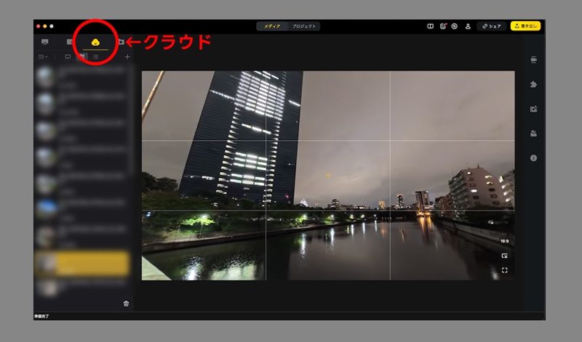
Task: Open the puzzle-piece plugin panel
Action: [534, 84]
